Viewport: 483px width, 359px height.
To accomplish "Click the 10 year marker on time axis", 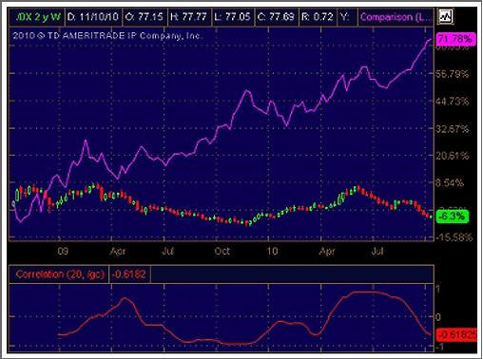I will click(272, 252).
